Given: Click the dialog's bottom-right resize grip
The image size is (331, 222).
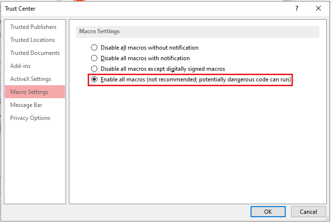Looking at the screenshot, I should pos(328,219).
